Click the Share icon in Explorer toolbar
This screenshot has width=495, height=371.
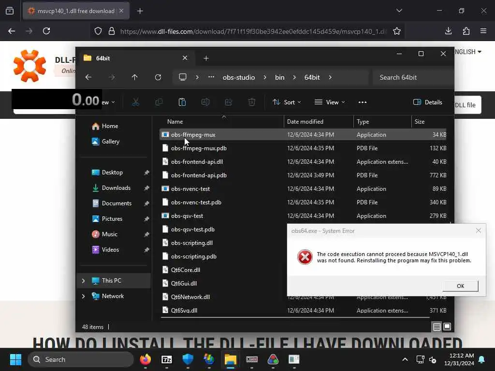coord(229,102)
